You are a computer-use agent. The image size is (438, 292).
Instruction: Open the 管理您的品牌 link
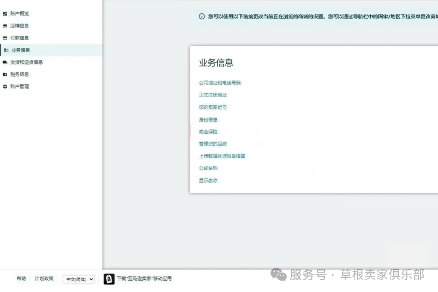[x=213, y=144]
